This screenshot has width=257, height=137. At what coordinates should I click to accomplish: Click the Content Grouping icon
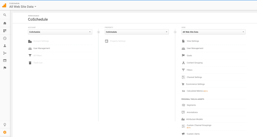pyautogui.click(x=183, y=63)
